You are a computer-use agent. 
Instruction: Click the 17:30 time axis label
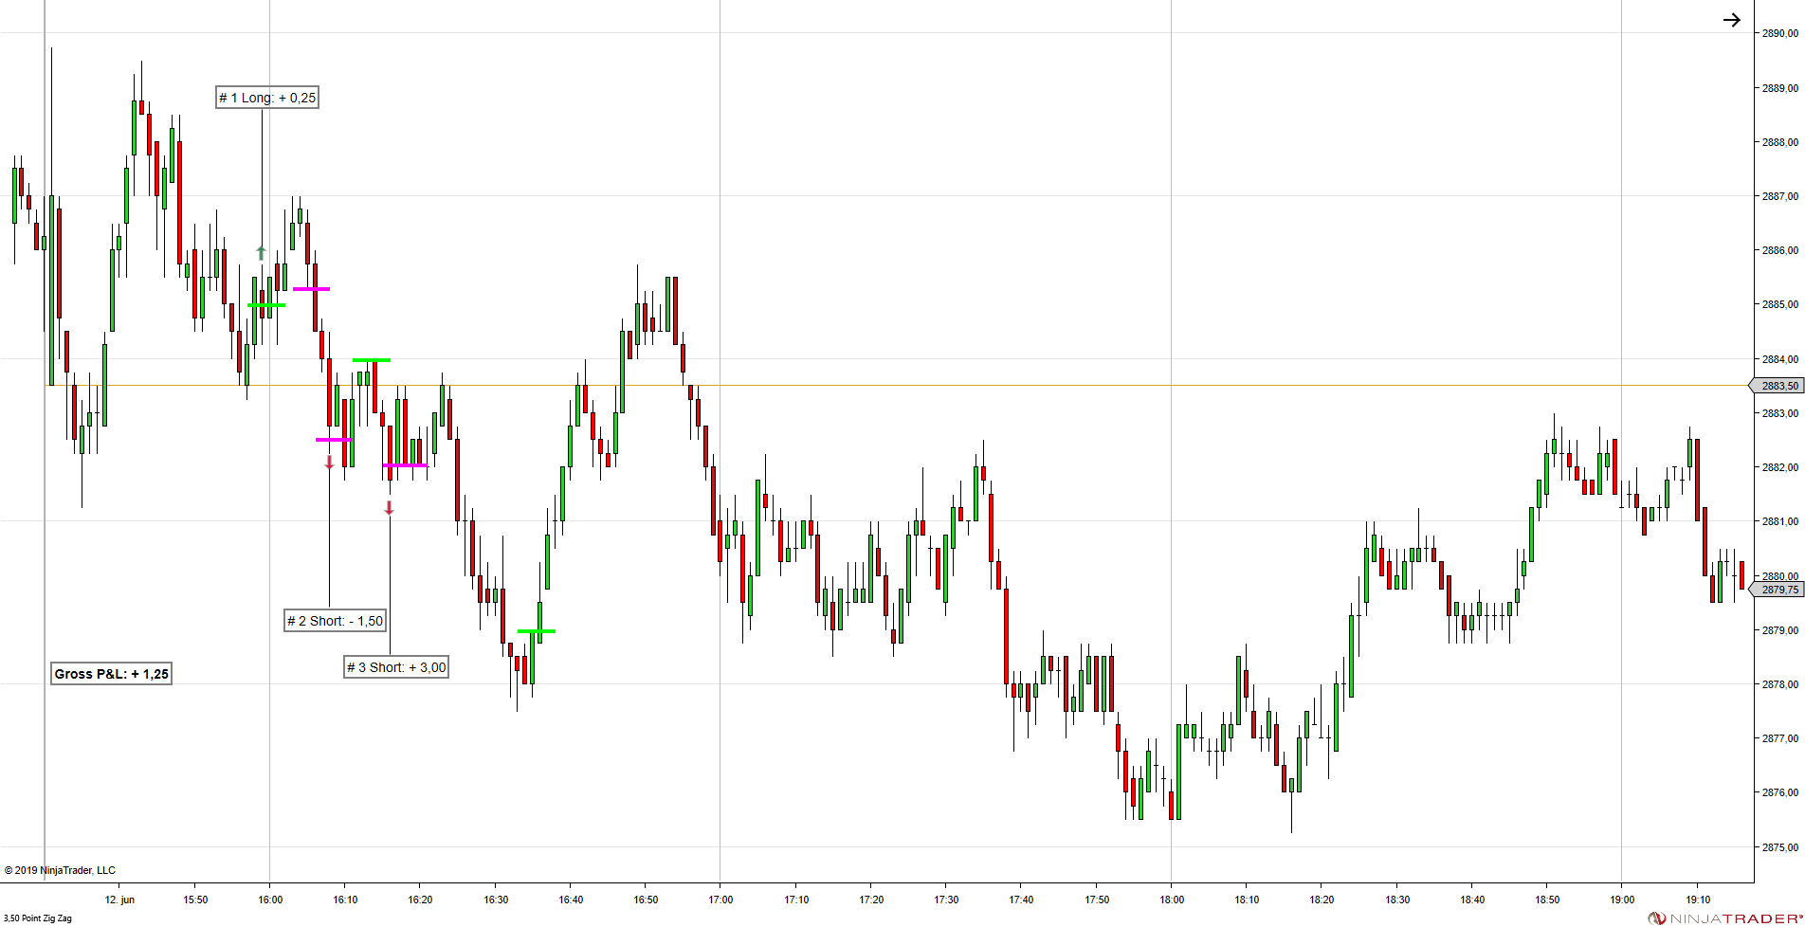pos(946,900)
